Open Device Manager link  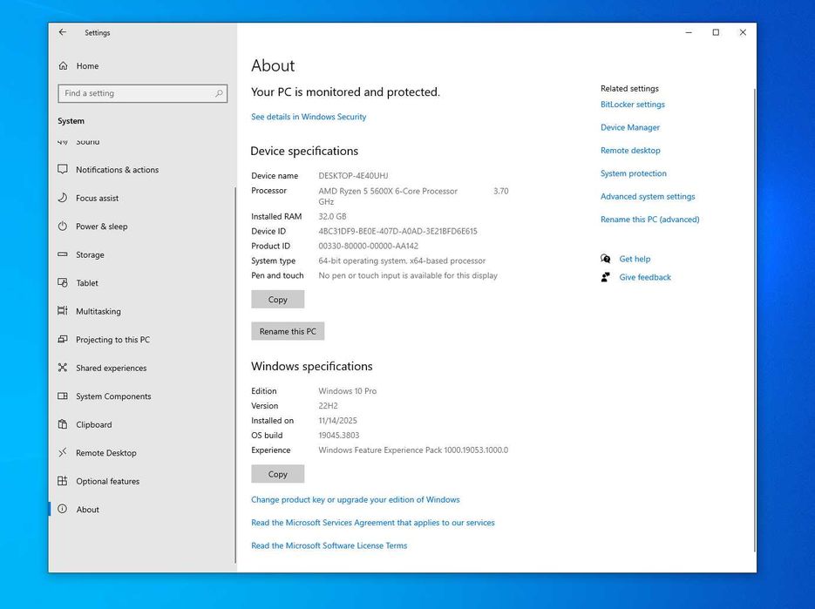[630, 127]
